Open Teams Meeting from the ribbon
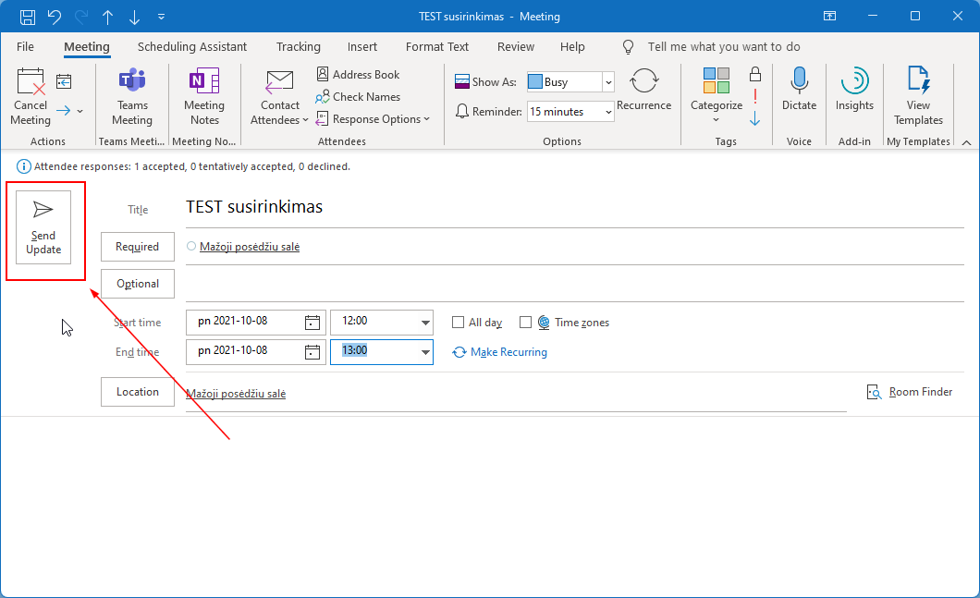This screenshot has height=598, width=980. [132, 81]
